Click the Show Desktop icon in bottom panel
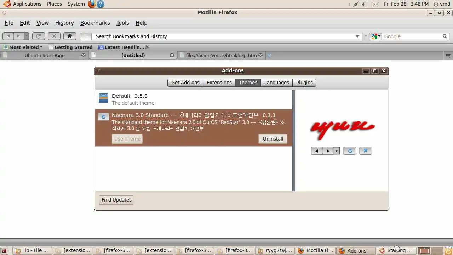 (x=4, y=251)
